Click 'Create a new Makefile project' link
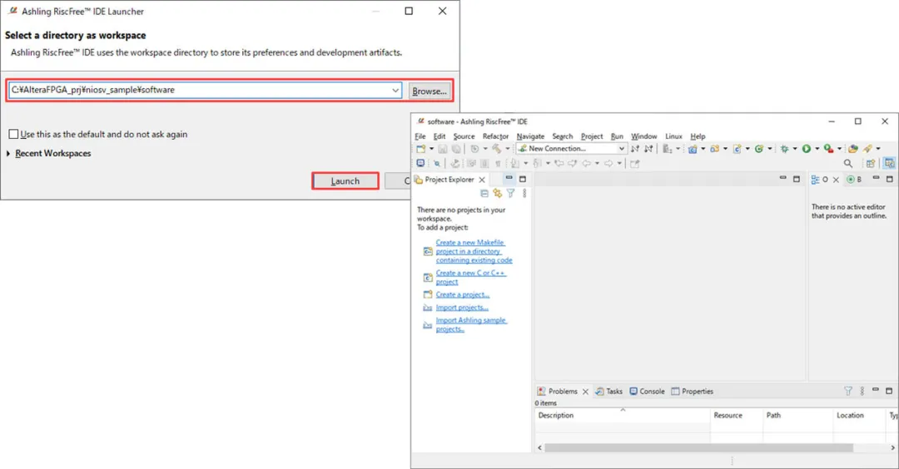This screenshot has width=899, height=469. (x=474, y=251)
